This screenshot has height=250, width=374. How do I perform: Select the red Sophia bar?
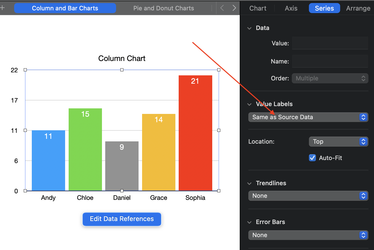click(195, 136)
